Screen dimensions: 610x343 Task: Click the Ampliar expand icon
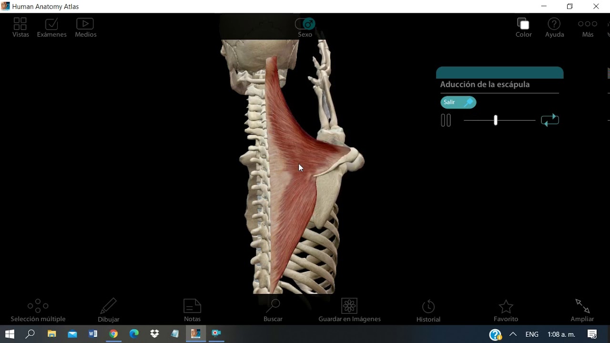582,310
